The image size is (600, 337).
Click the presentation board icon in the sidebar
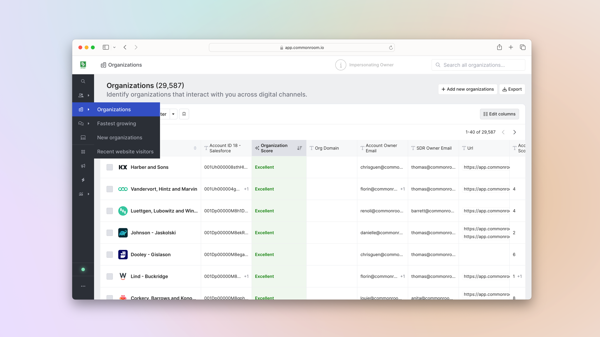click(83, 137)
